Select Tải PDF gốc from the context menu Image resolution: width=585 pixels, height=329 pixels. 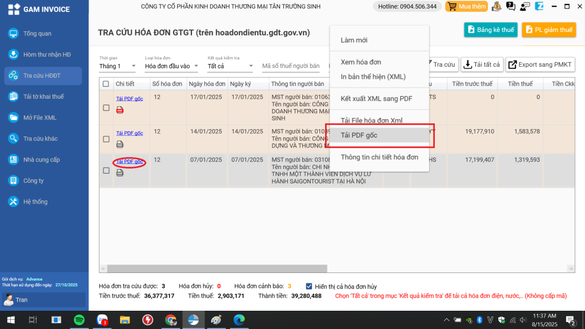[x=359, y=135]
